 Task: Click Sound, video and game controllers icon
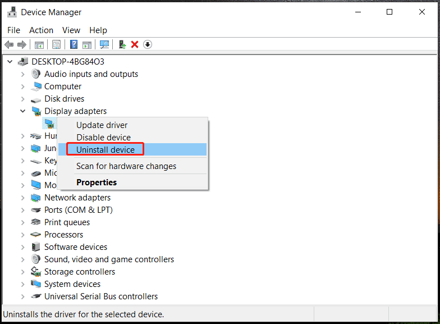click(x=36, y=259)
